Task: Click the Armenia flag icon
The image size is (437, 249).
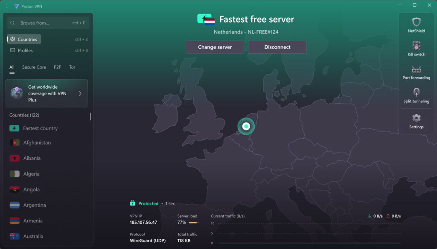Action: click(15, 220)
